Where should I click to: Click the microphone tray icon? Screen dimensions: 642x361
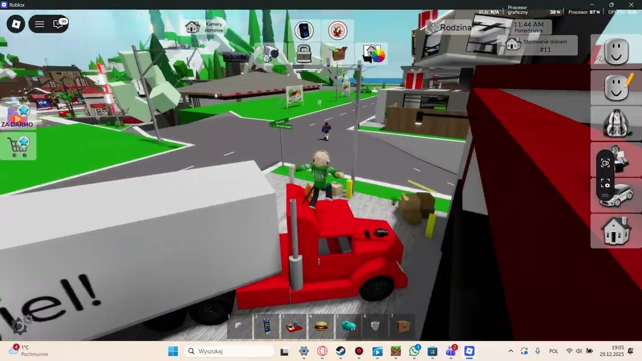tap(538, 351)
